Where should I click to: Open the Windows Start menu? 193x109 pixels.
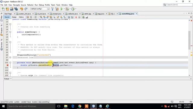tap(3, 106)
